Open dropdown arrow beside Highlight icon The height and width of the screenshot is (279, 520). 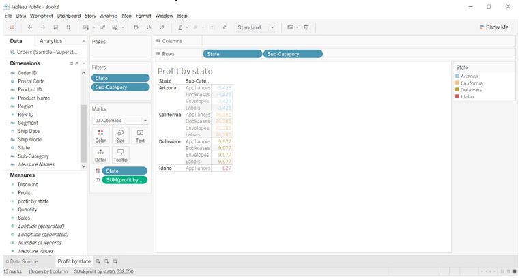187,27
